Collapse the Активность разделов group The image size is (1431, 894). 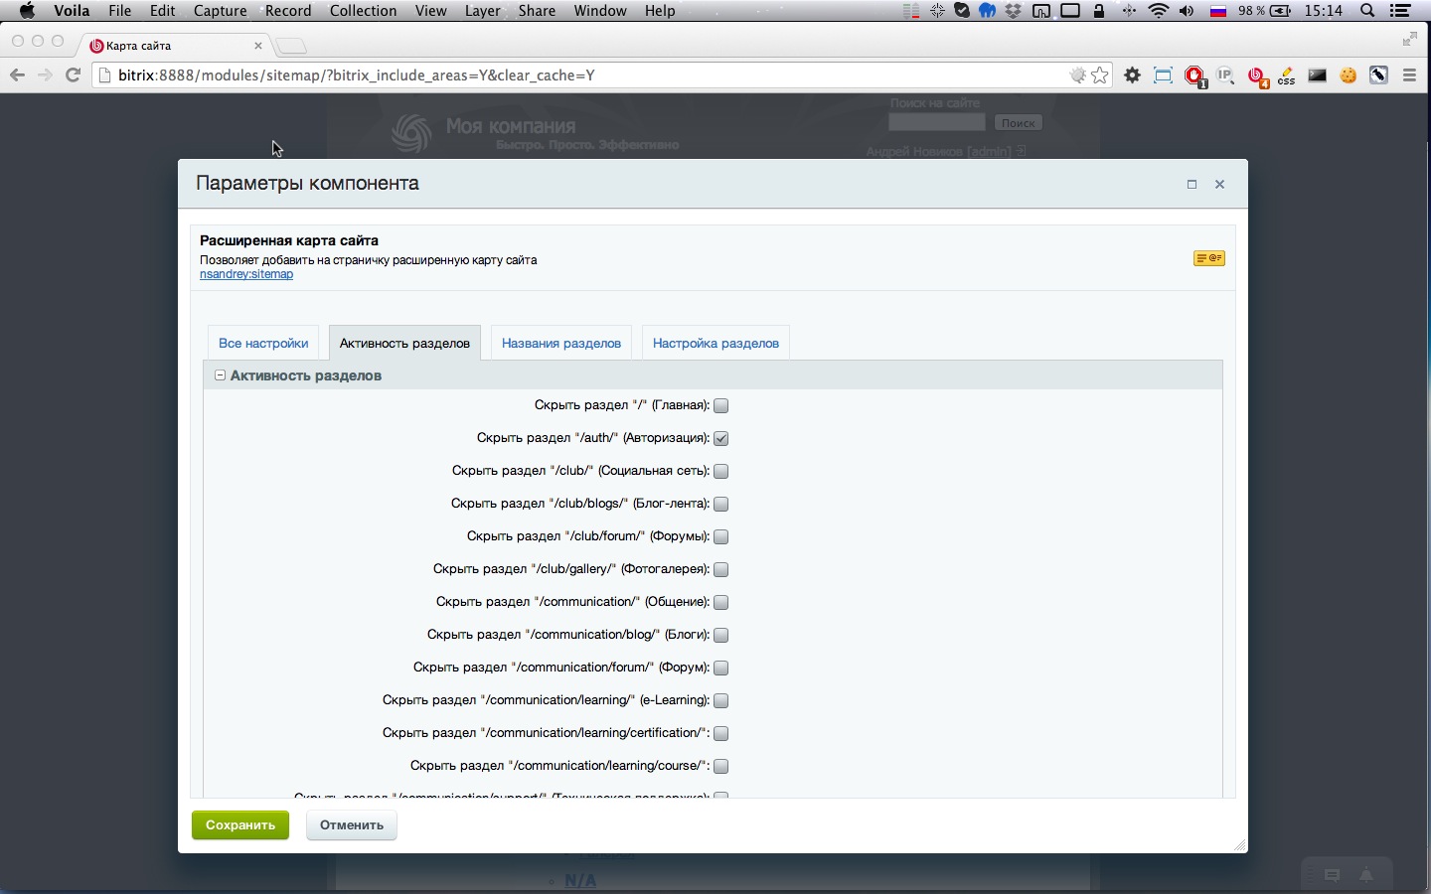[221, 375]
